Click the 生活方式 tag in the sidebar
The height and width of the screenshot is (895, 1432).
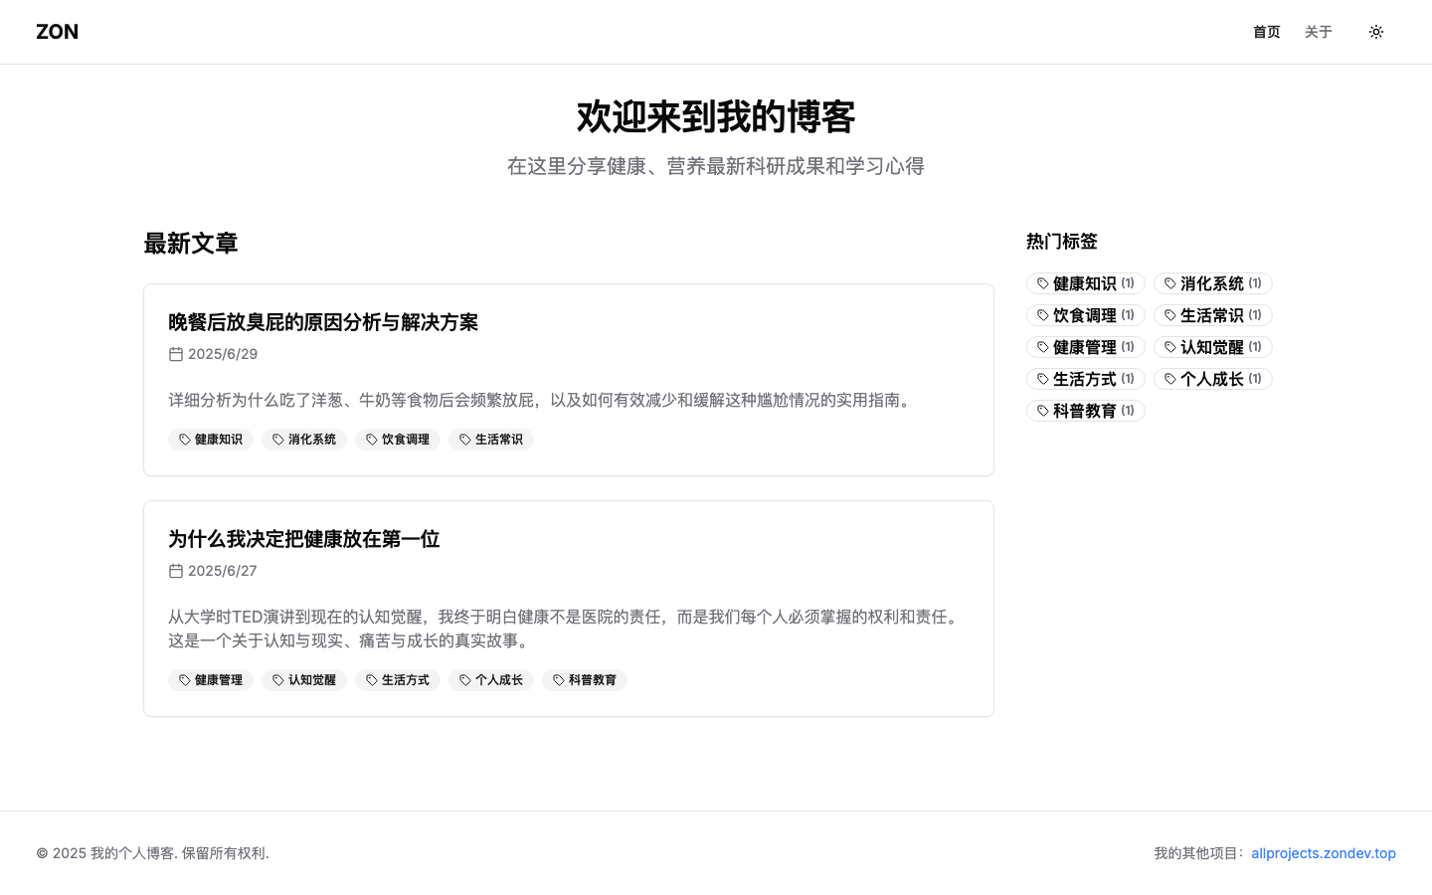pos(1085,379)
